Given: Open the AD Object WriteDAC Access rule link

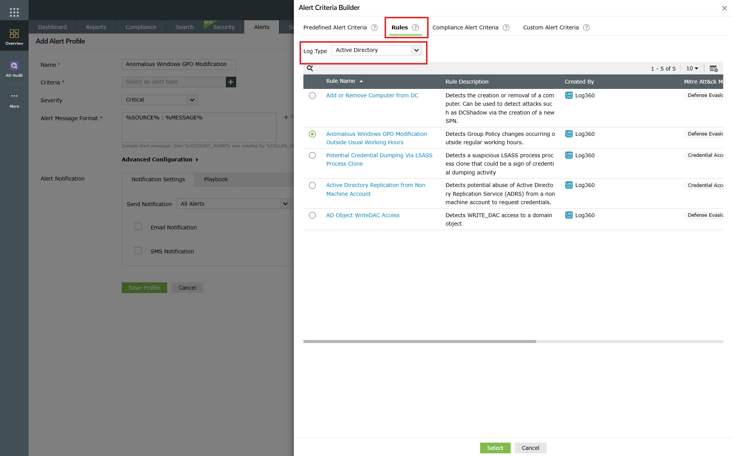Looking at the screenshot, I should tap(363, 215).
